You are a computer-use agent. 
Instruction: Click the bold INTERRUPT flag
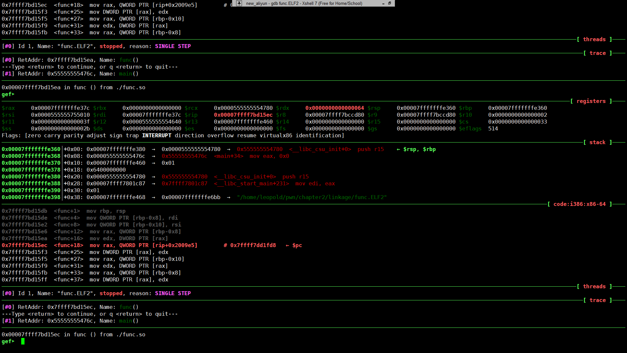pos(157,135)
